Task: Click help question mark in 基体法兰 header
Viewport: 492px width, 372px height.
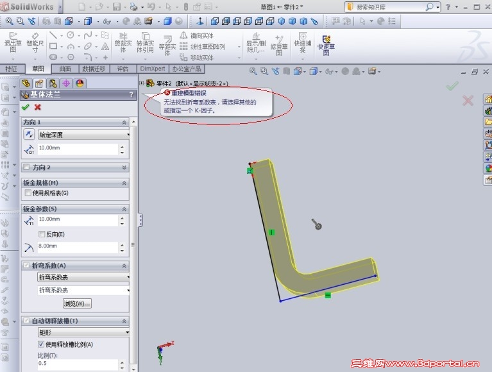Action: click(131, 94)
